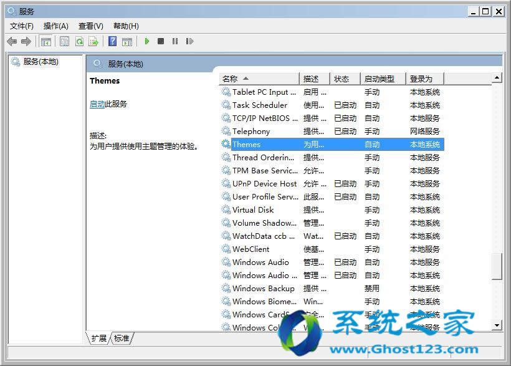
Task: Restart the service using the restart icon
Action: click(189, 41)
